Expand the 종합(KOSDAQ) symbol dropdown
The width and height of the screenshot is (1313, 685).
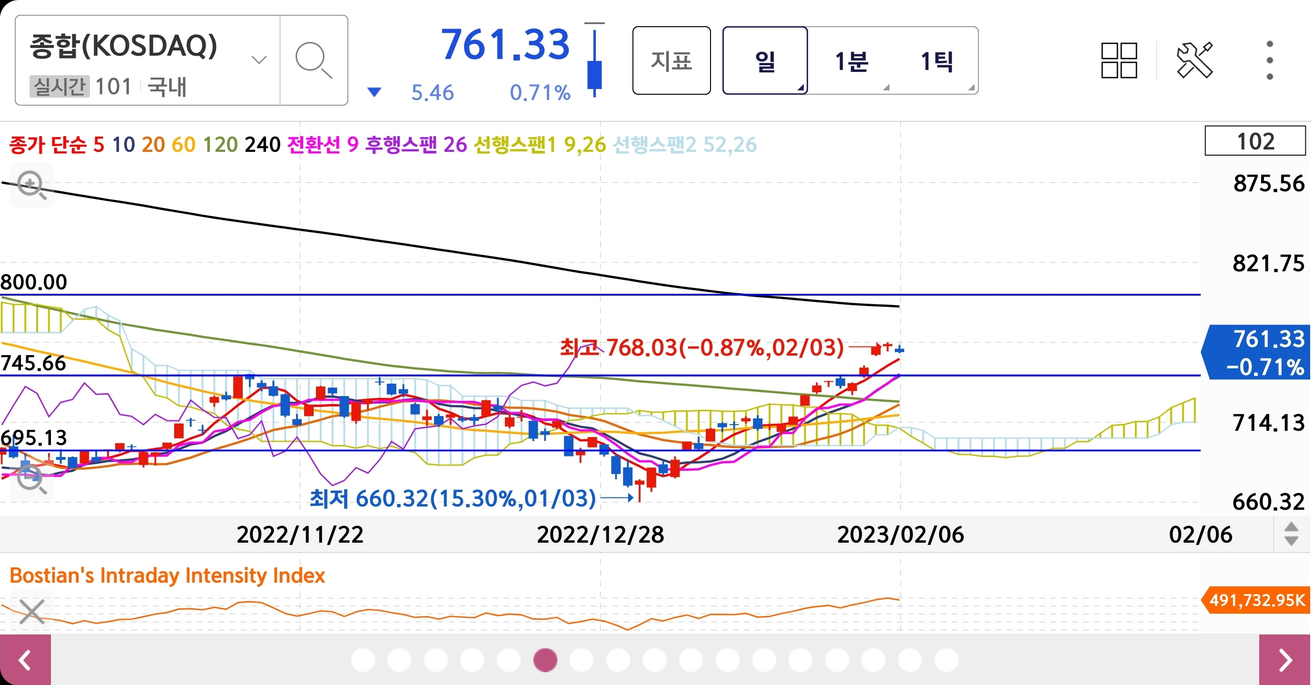pyautogui.click(x=259, y=60)
